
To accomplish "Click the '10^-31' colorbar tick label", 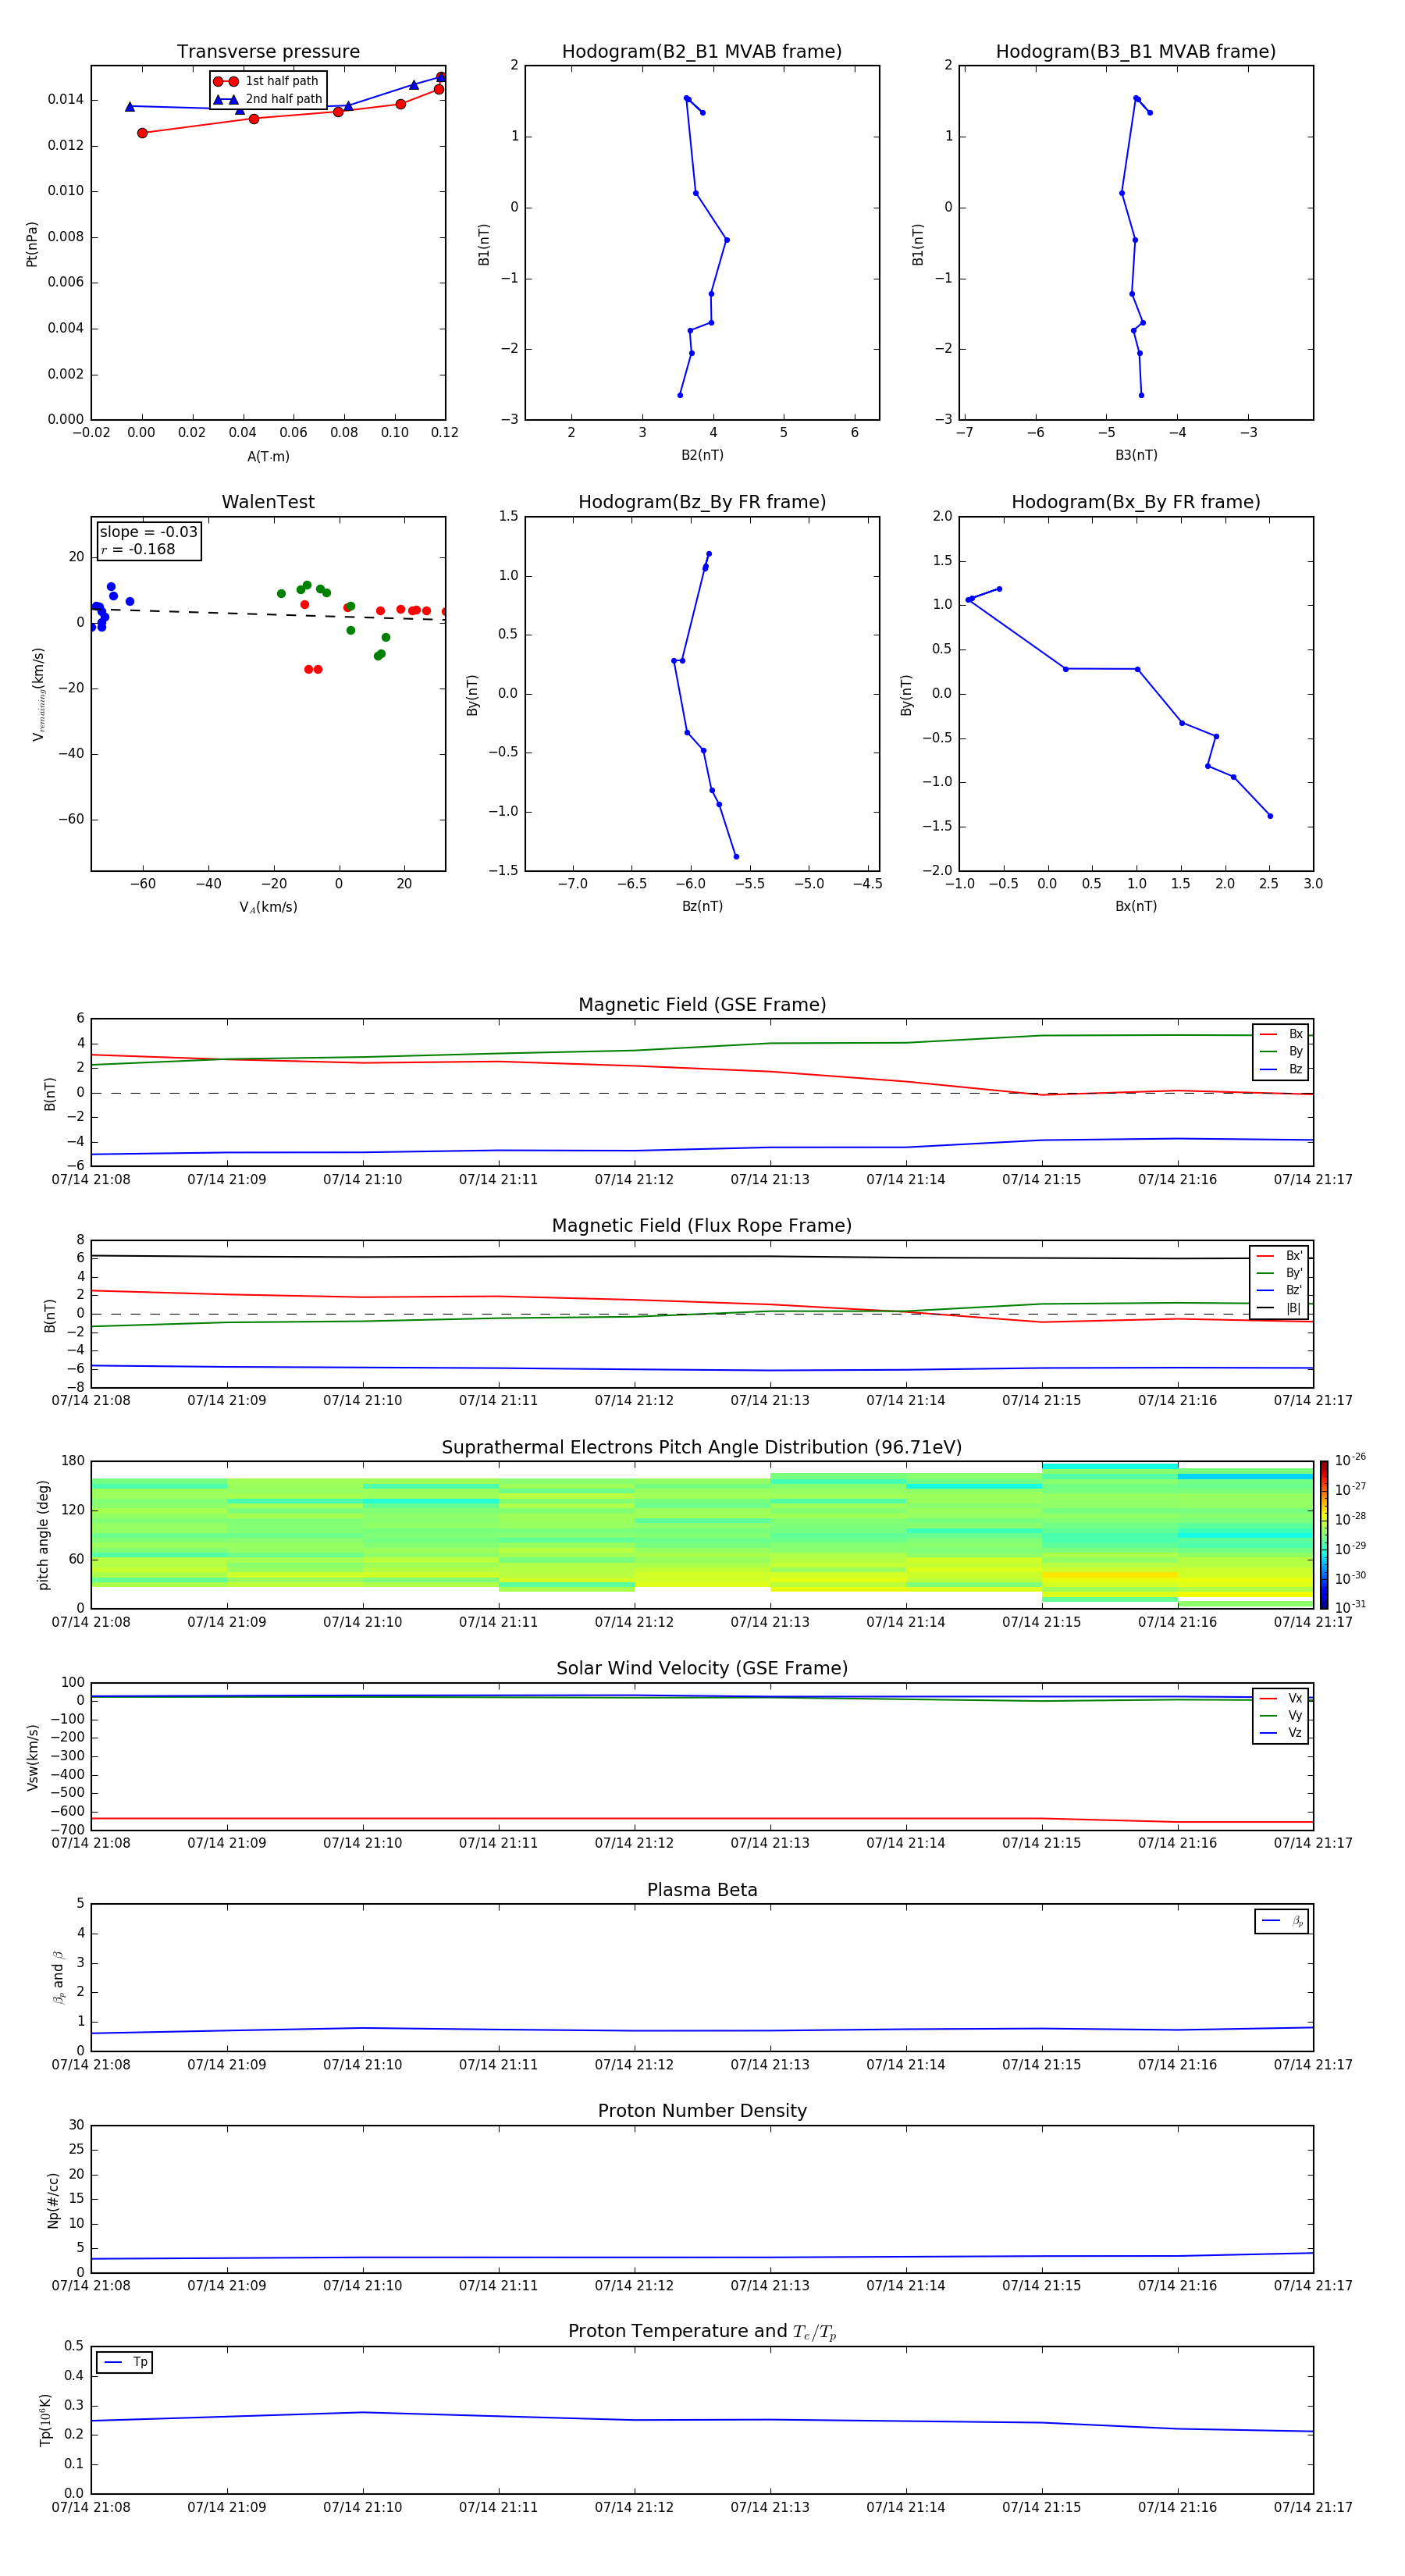I will coord(1350,1607).
